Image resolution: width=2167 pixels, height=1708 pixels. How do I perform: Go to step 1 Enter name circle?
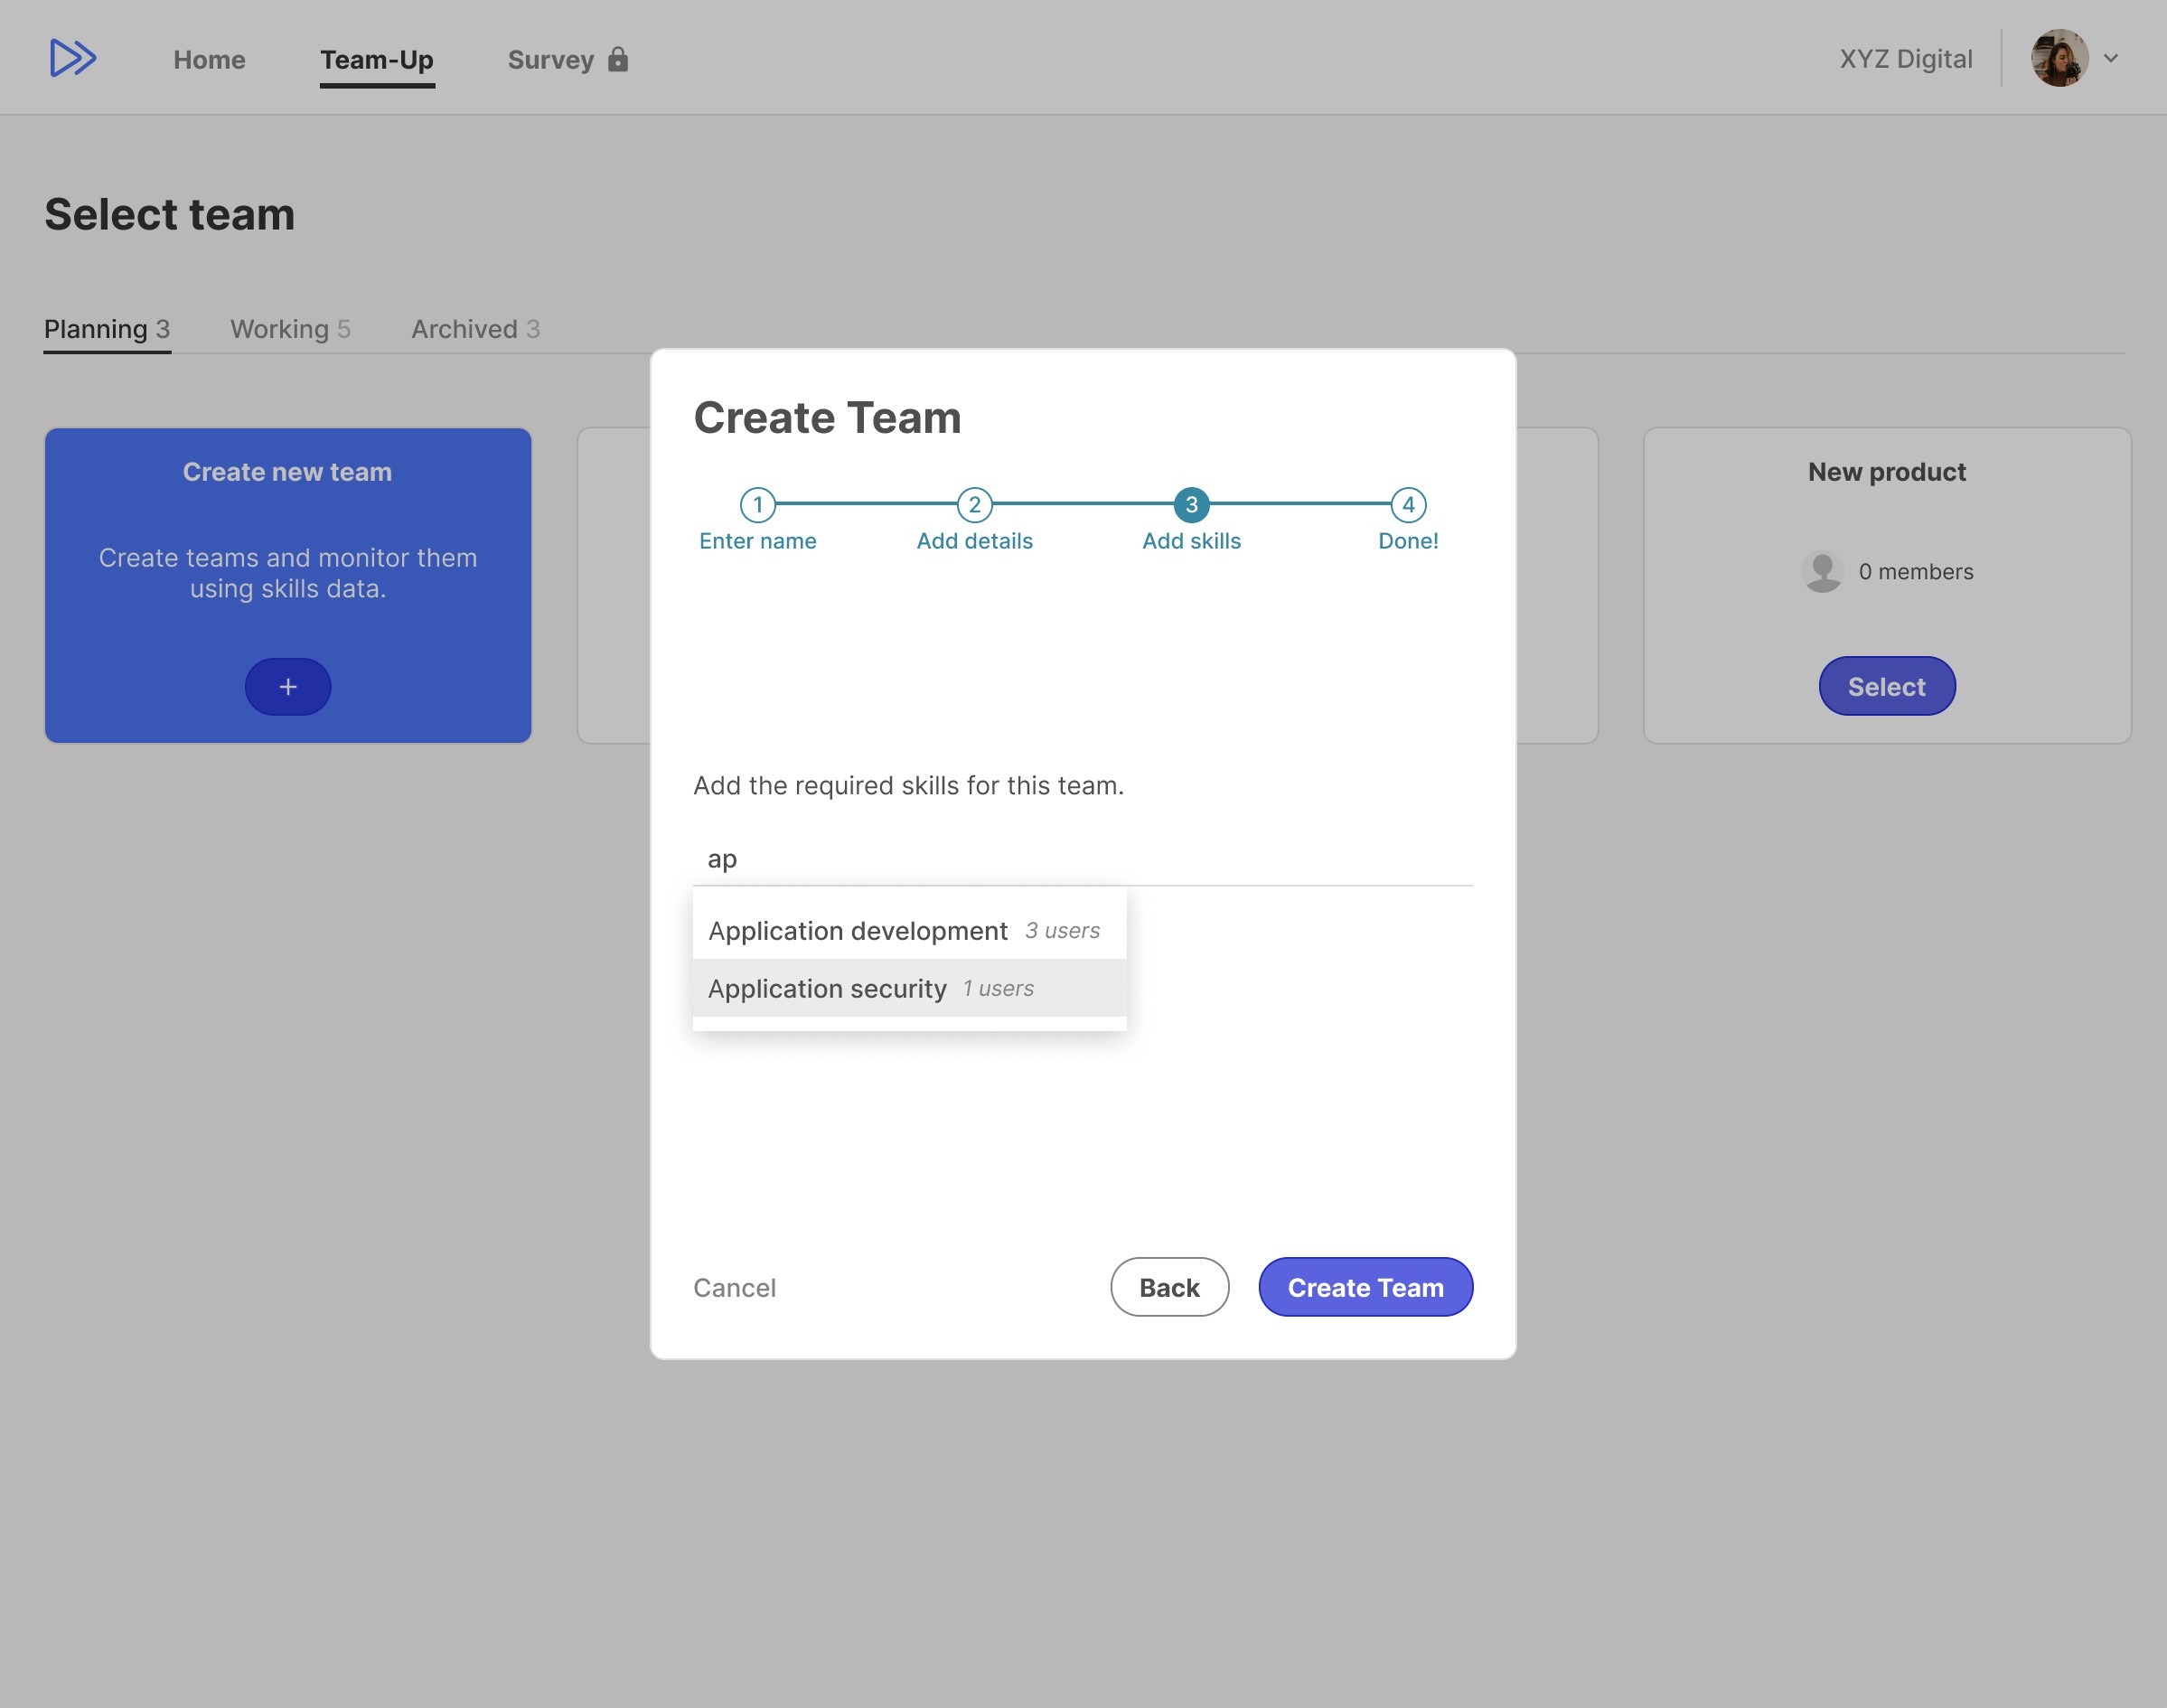coord(757,505)
